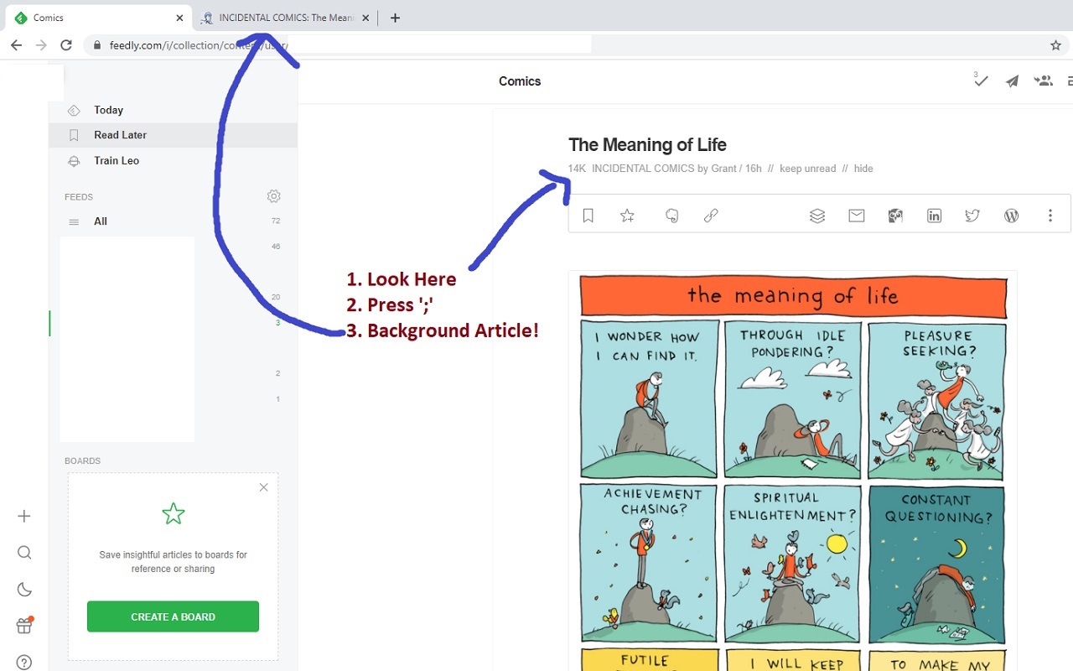Screen dimensions: 1073x671
Task: Click in the browser address bar
Action: [335, 45]
